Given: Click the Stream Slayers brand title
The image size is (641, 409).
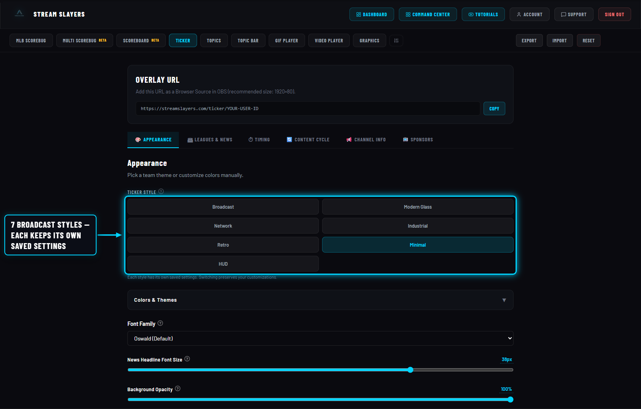Looking at the screenshot, I should click(59, 14).
